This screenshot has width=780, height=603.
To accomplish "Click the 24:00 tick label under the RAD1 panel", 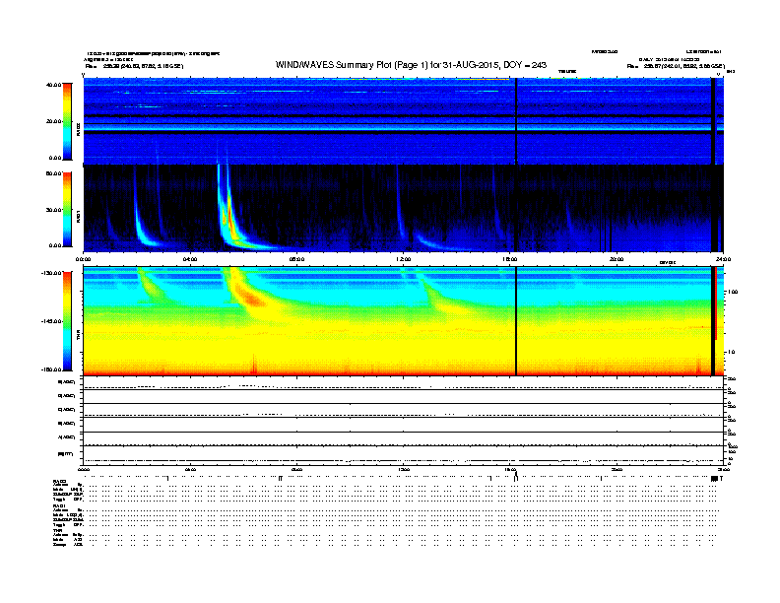I will click(722, 259).
